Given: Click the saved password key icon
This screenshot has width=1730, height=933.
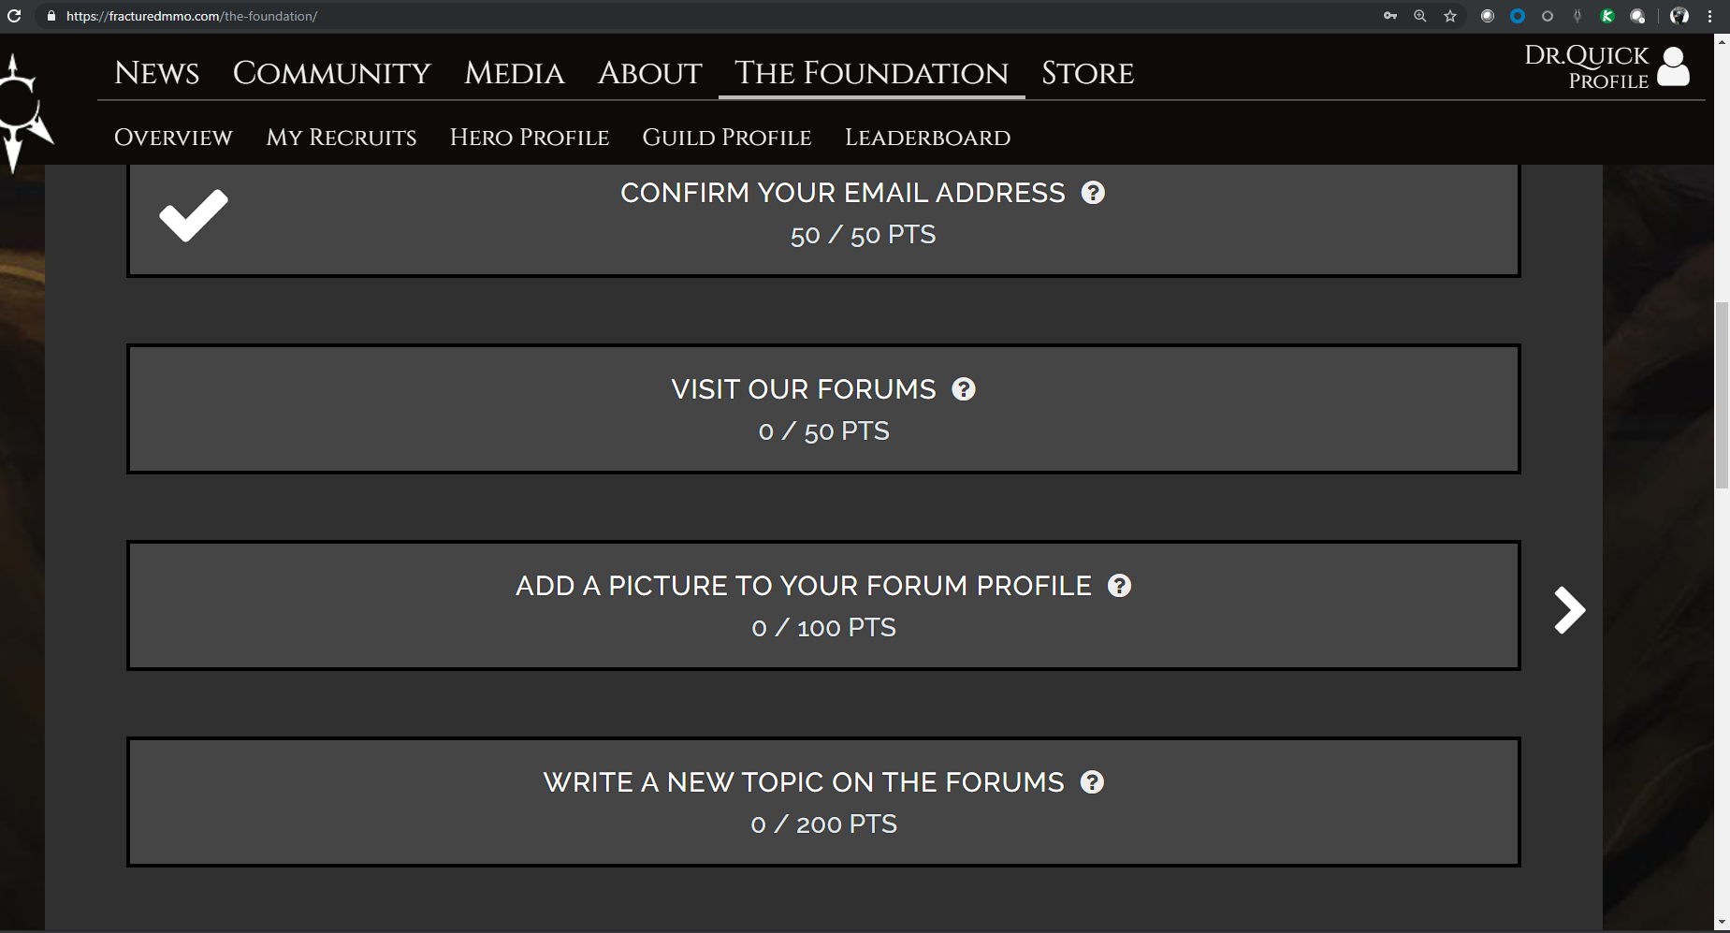Looking at the screenshot, I should click(x=1390, y=16).
